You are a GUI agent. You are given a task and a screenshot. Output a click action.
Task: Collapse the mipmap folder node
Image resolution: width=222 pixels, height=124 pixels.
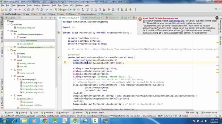point(11,76)
